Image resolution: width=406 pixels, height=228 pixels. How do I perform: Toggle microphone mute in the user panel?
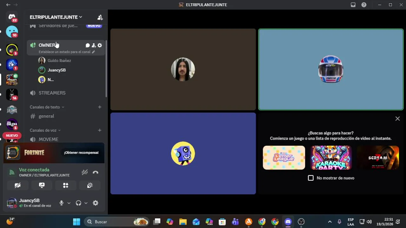tap(62, 203)
